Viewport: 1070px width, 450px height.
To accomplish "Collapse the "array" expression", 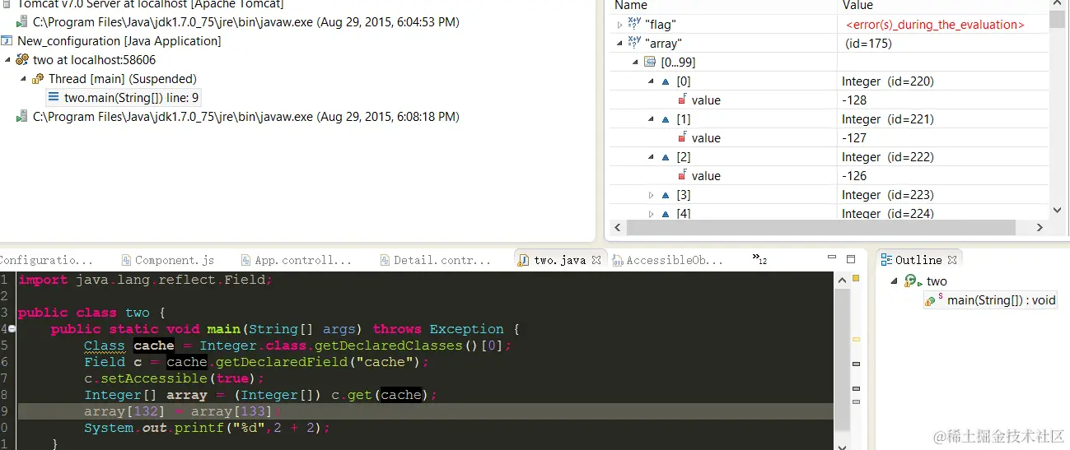I will point(620,44).
